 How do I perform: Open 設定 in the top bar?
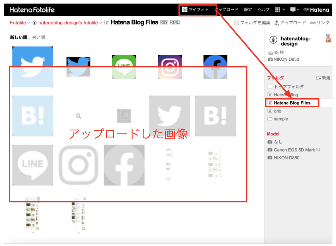(248, 9)
